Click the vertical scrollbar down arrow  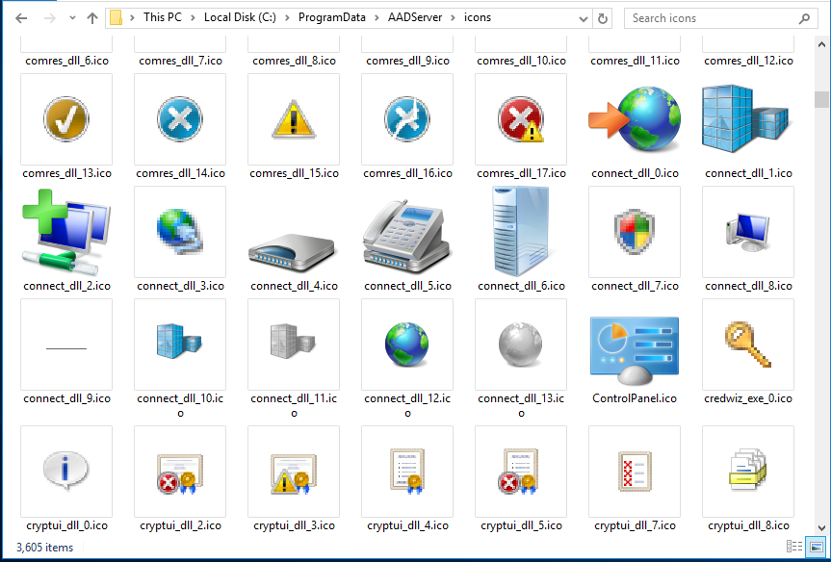pyautogui.click(x=821, y=526)
